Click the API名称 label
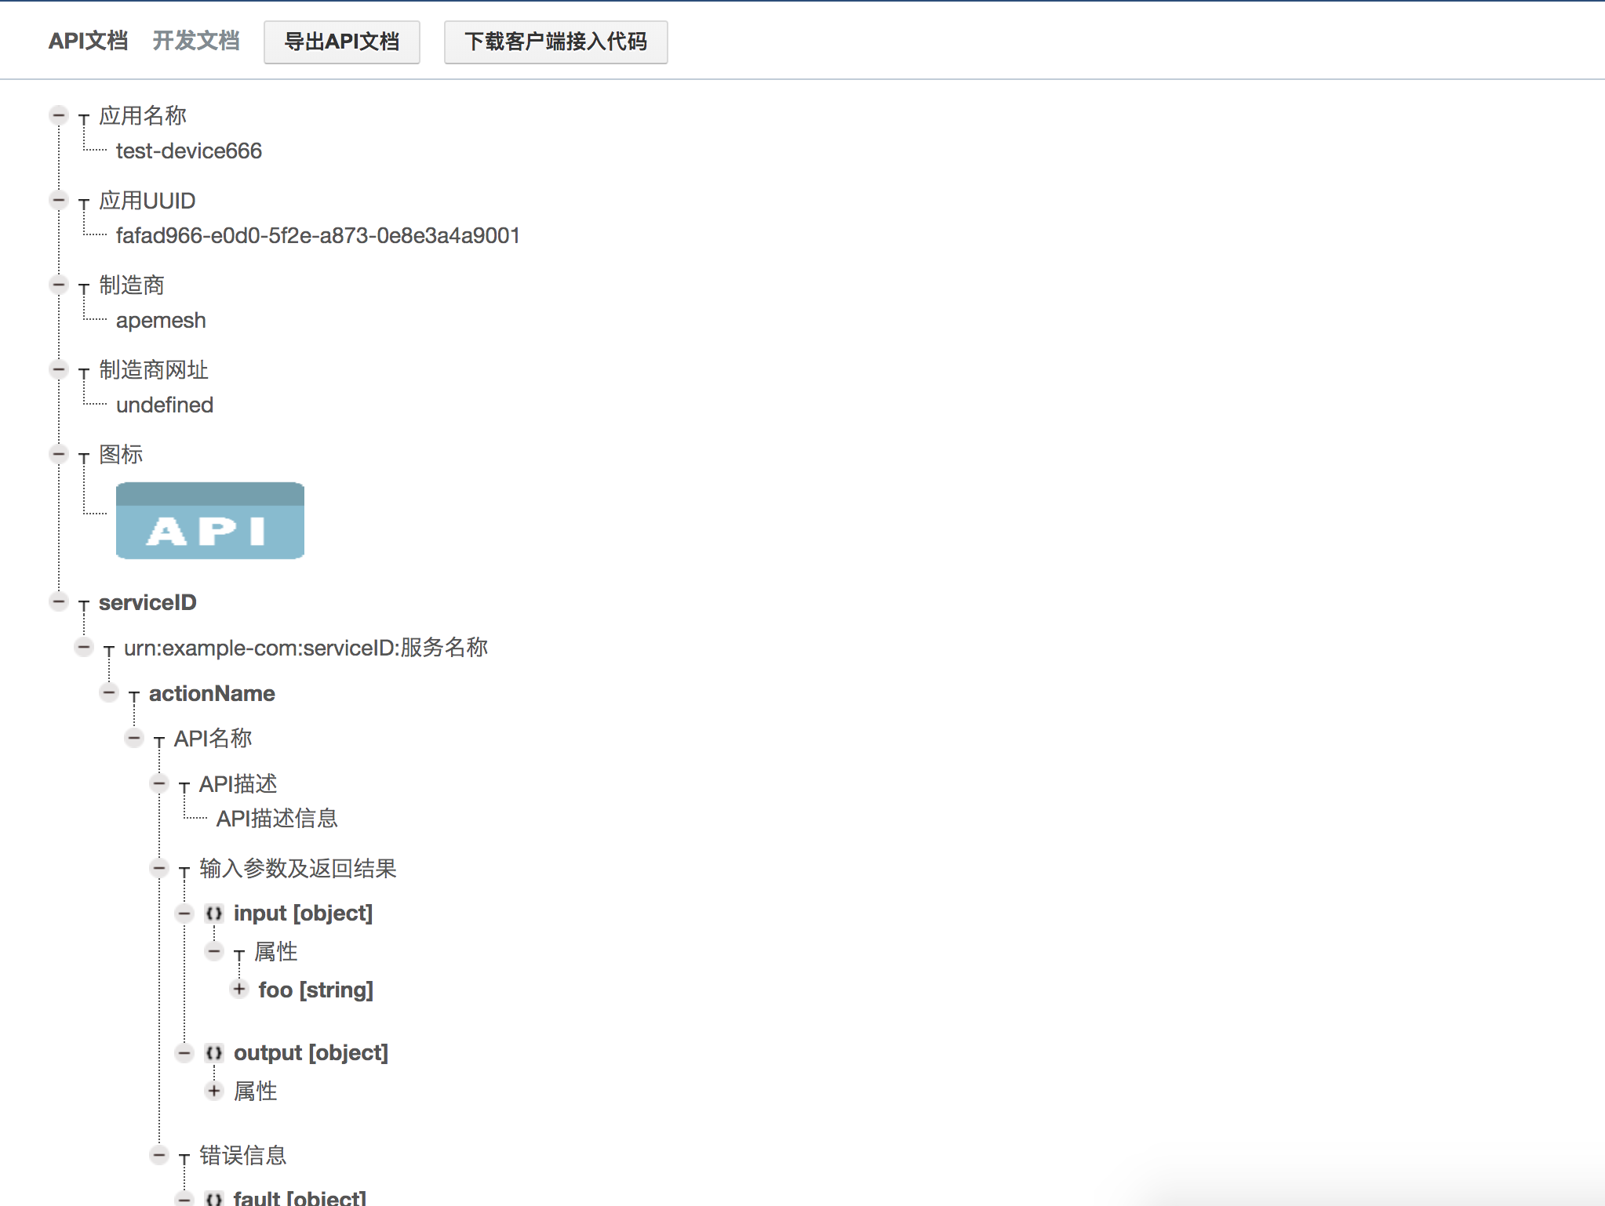This screenshot has height=1206, width=1605. [x=213, y=738]
